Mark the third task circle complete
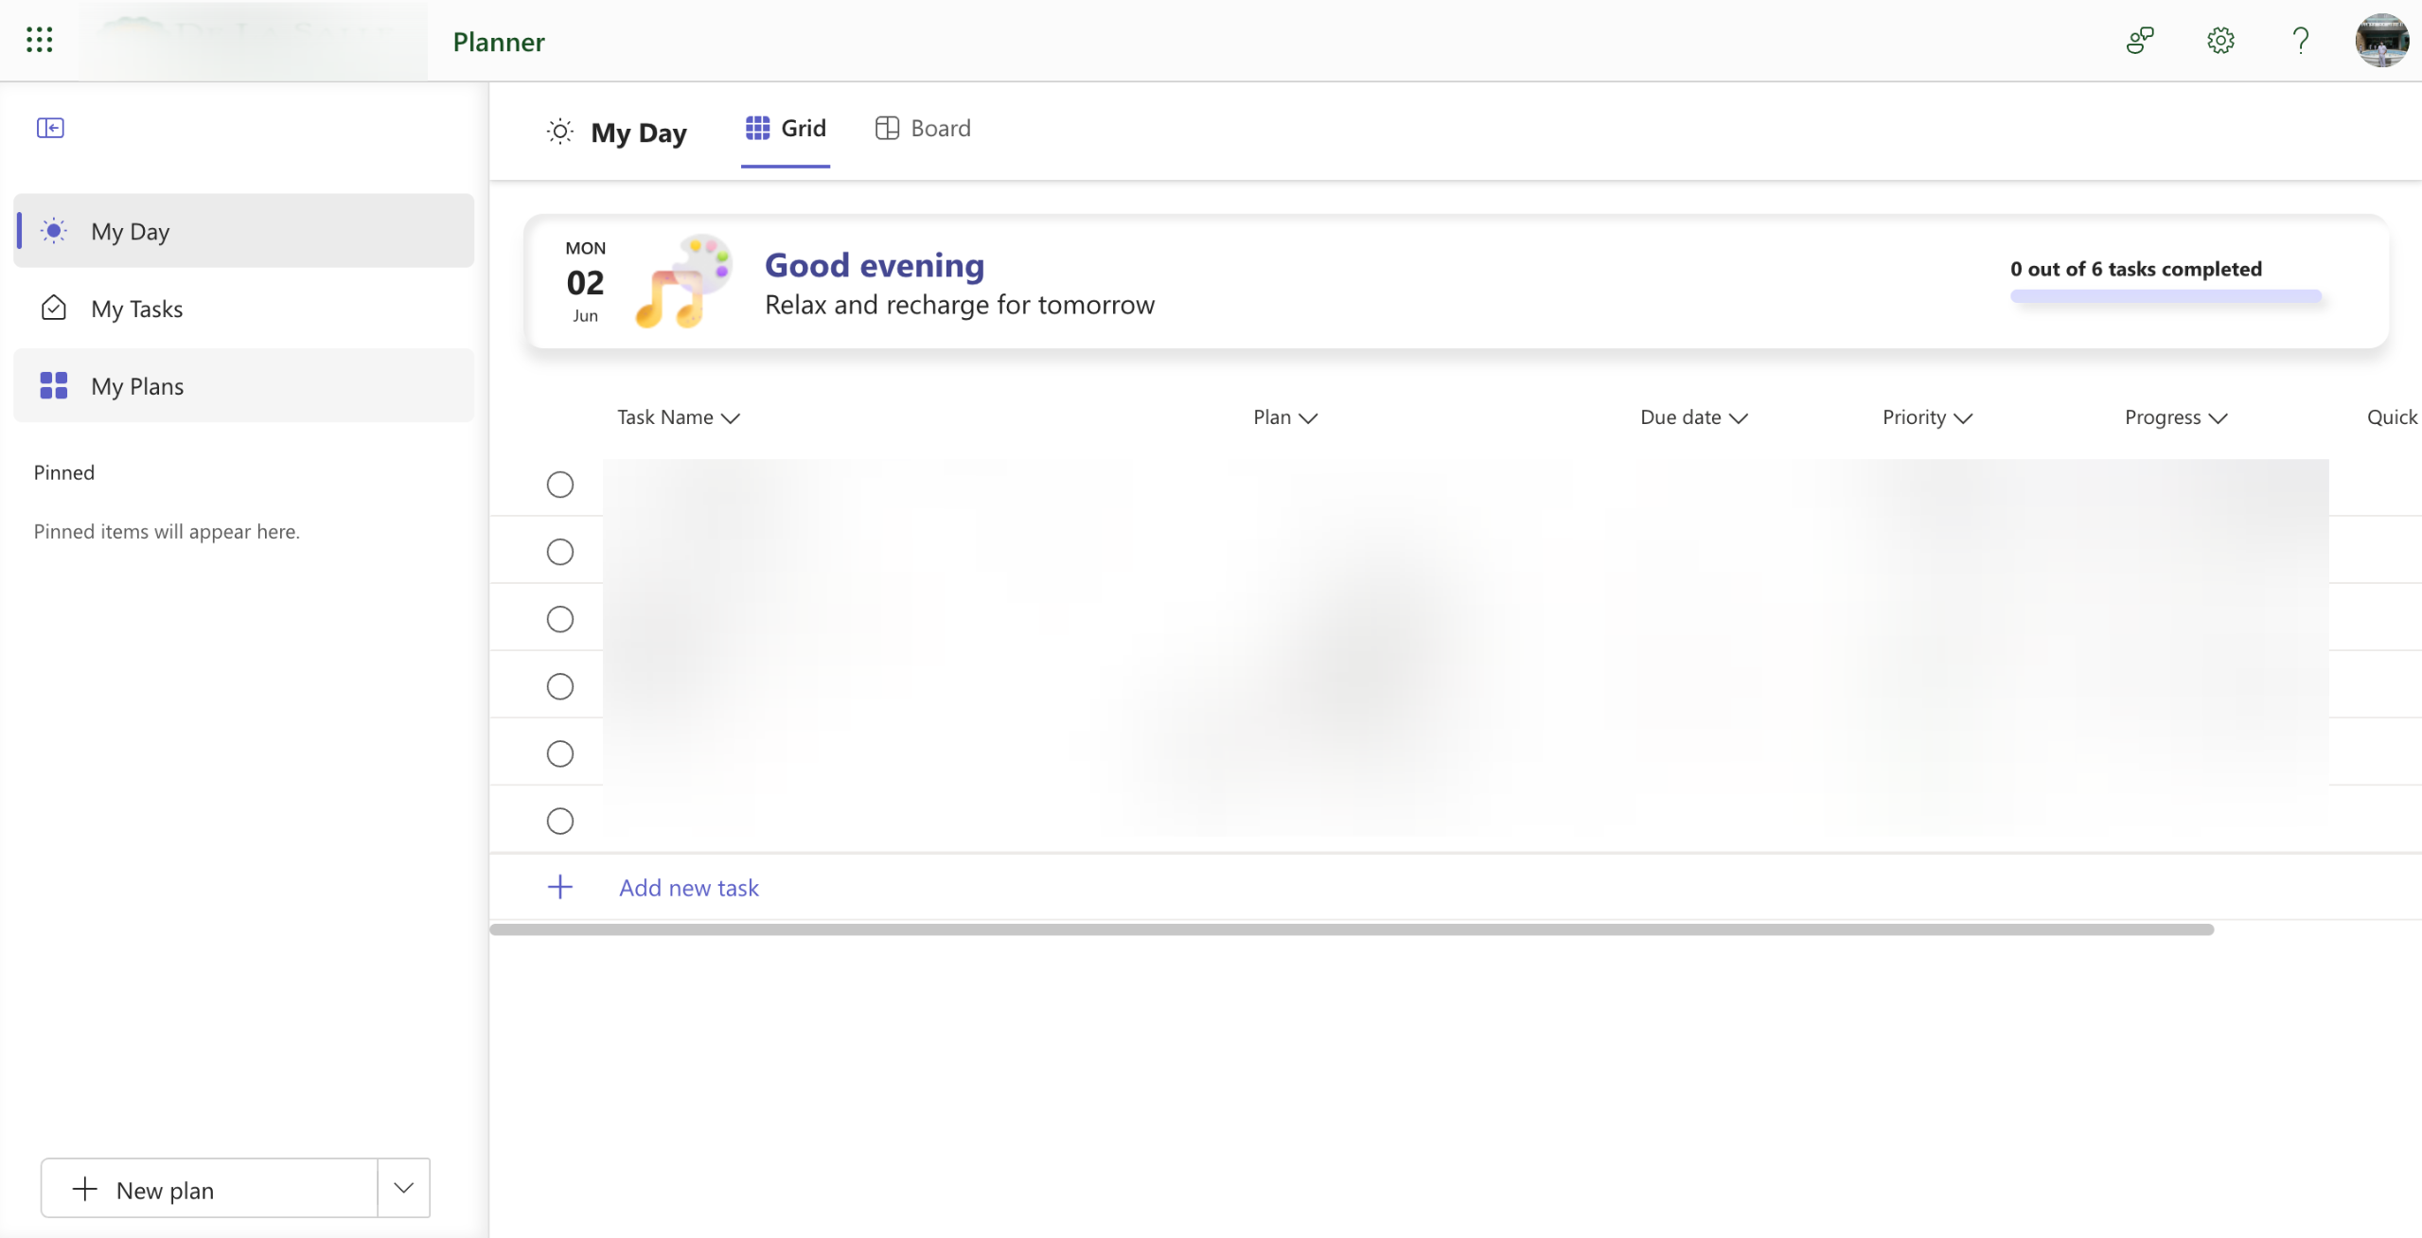Screen dimensions: 2422x1238 coord(560,619)
